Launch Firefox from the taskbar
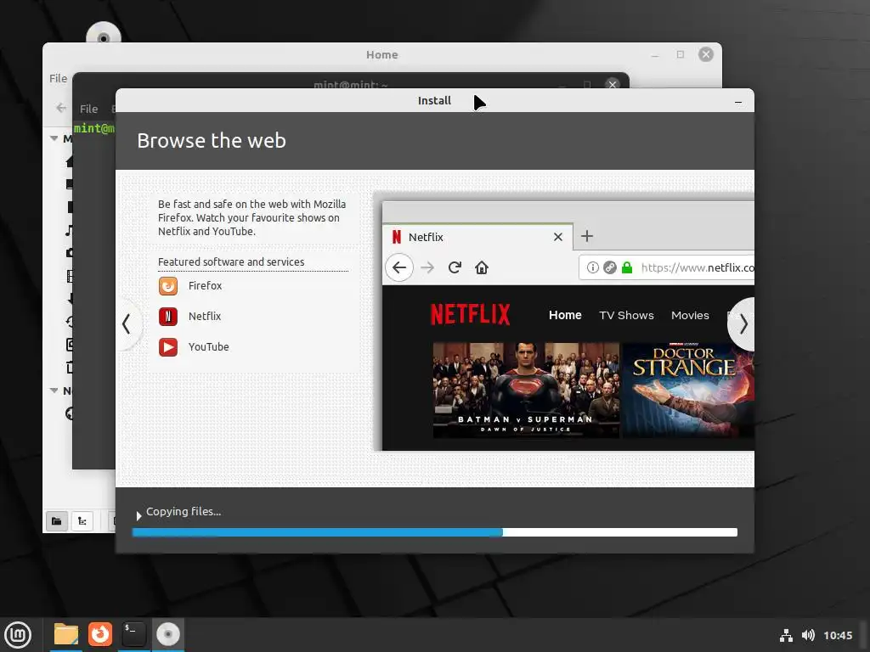Image resolution: width=870 pixels, height=652 pixels. (100, 634)
